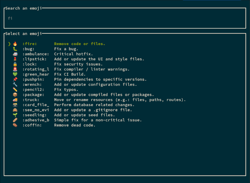
Task: Click the pencil emoji icon
Action: [15, 89]
